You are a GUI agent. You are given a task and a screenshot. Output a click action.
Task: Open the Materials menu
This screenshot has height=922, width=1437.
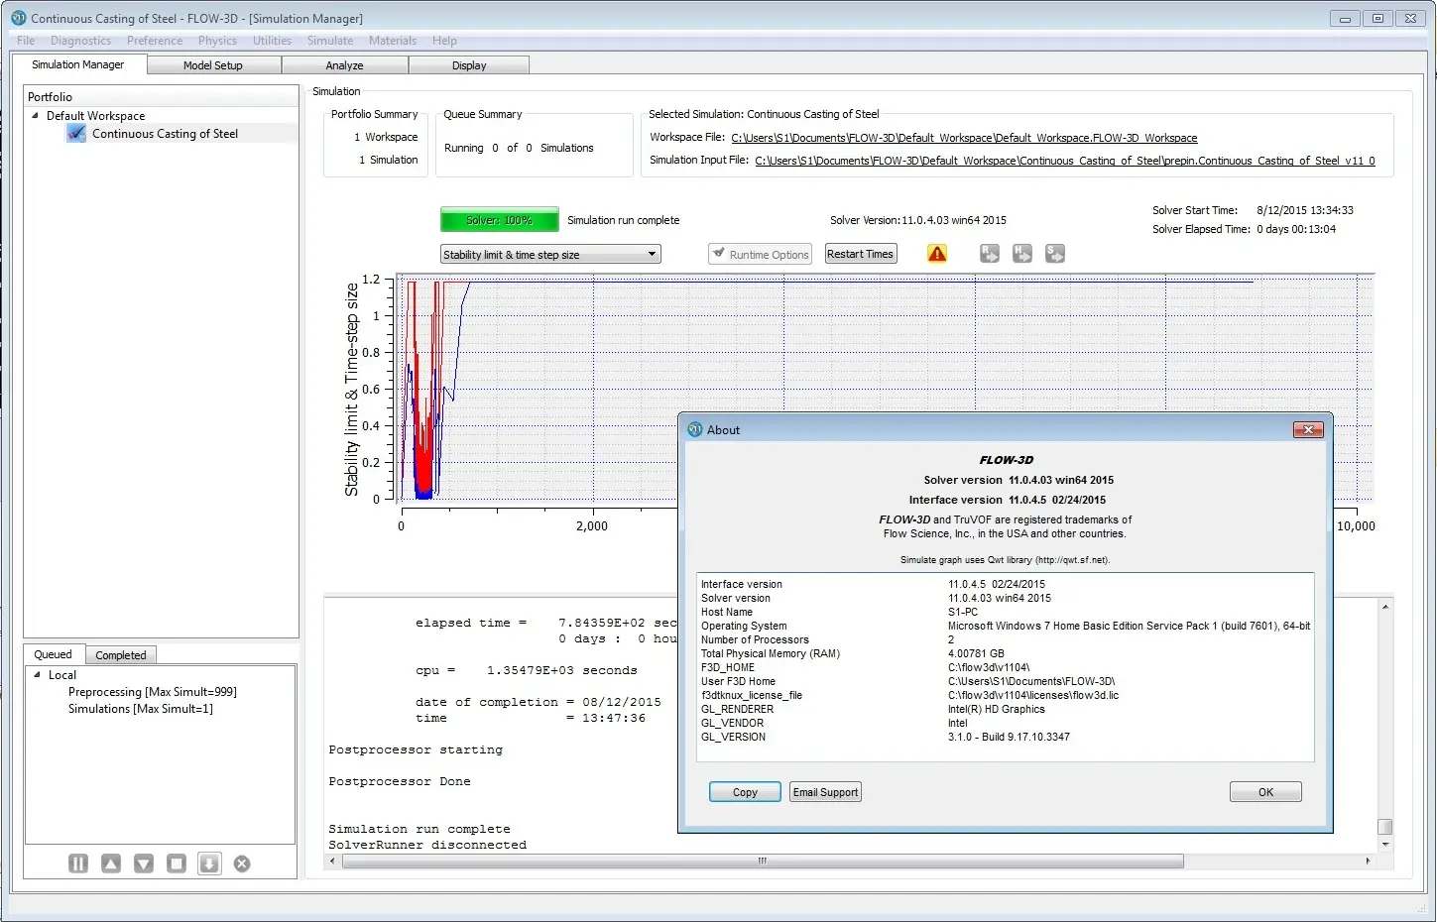393,41
